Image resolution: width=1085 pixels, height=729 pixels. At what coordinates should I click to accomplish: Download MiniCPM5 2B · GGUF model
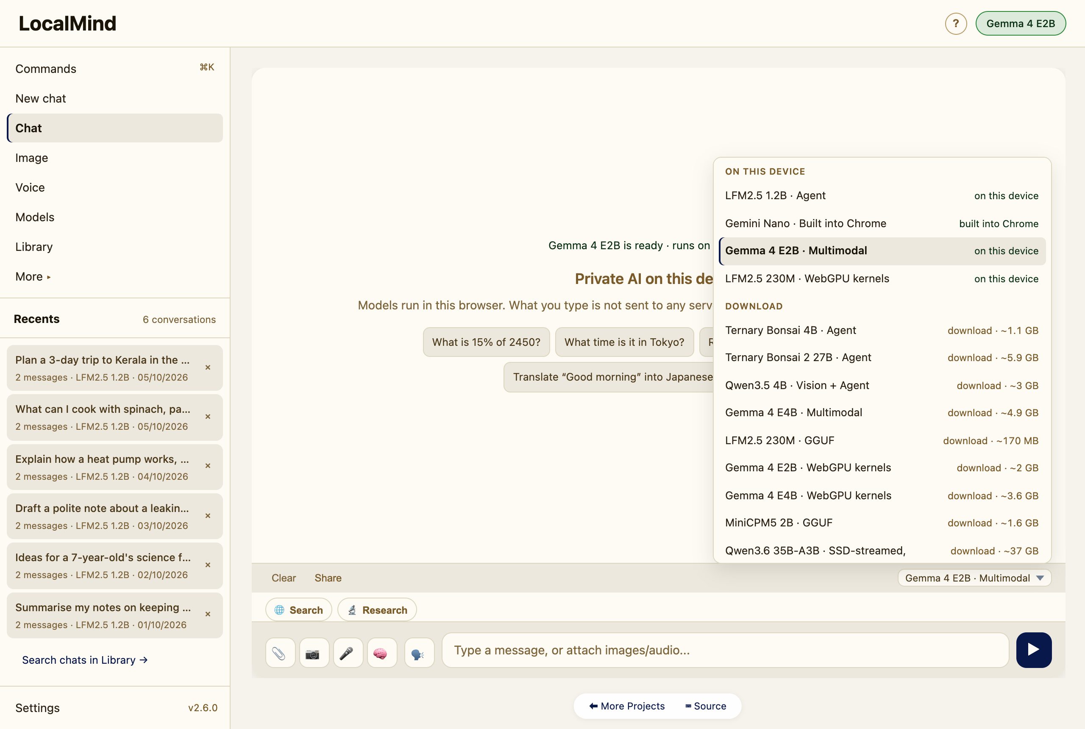point(882,523)
